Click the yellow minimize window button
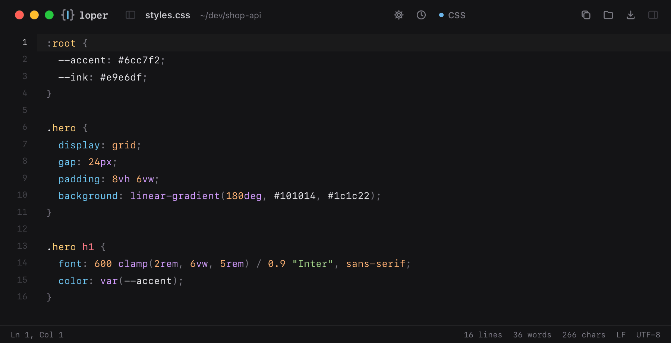The height and width of the screenshot is (343, 671). (34, 15)
